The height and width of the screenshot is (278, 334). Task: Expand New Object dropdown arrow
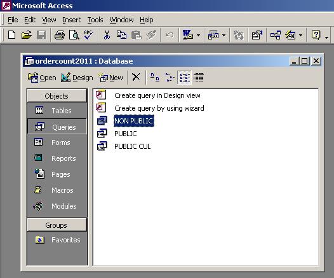pos(300,35)
